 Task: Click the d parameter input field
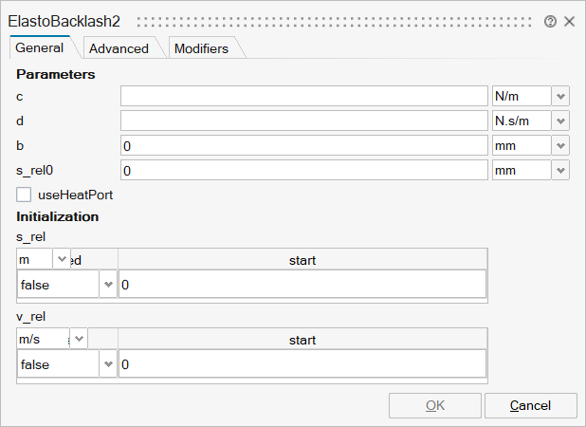(303, 121)
